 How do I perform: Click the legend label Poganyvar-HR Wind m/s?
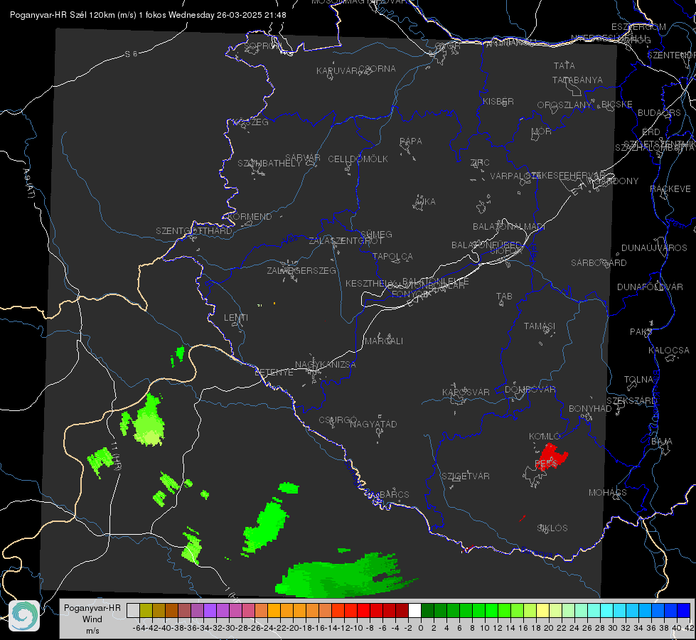92,619
